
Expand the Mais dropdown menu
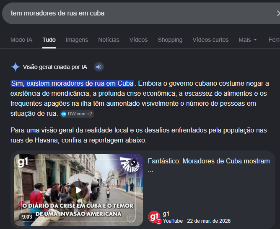[247, 40]
